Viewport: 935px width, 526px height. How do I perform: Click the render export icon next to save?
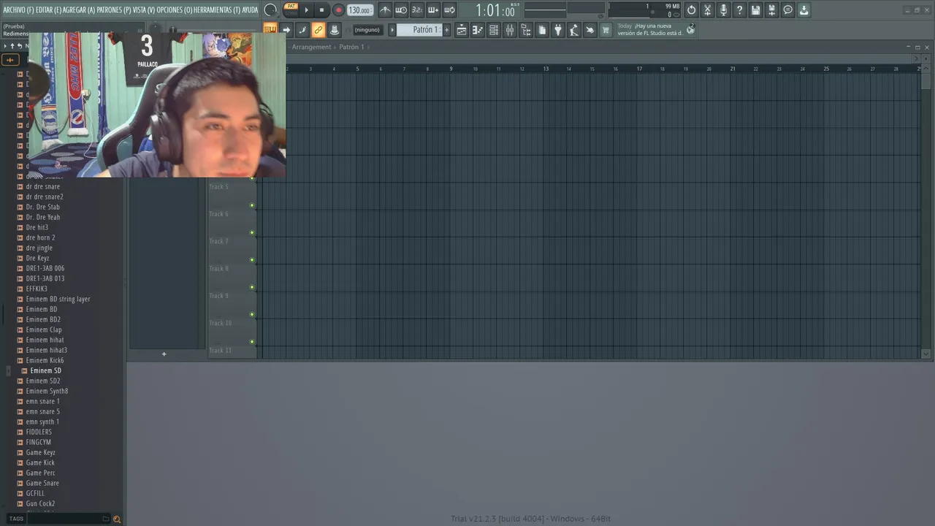pyautogui.click(x=772, y=10)
